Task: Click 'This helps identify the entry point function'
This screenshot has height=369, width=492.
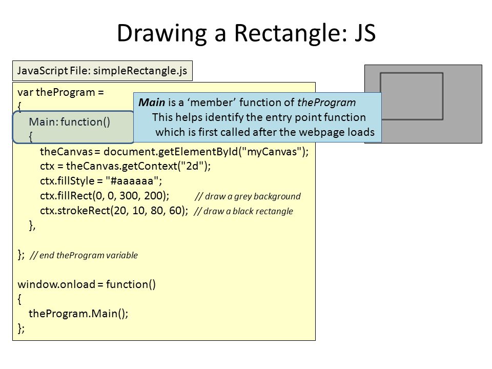Action: [x=259, y=117]
